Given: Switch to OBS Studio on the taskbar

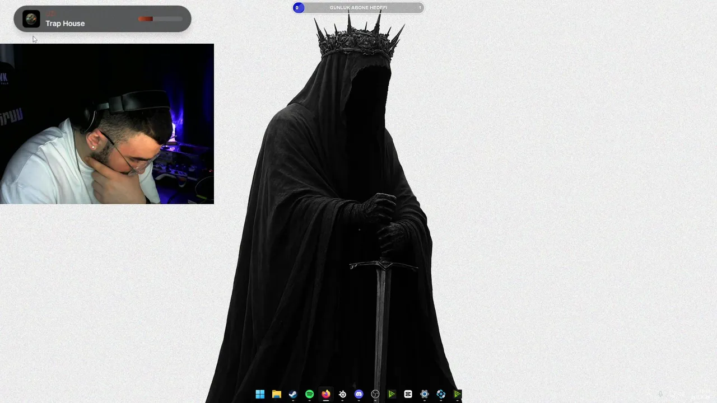Looking at the screenshot, I should 375,394.
